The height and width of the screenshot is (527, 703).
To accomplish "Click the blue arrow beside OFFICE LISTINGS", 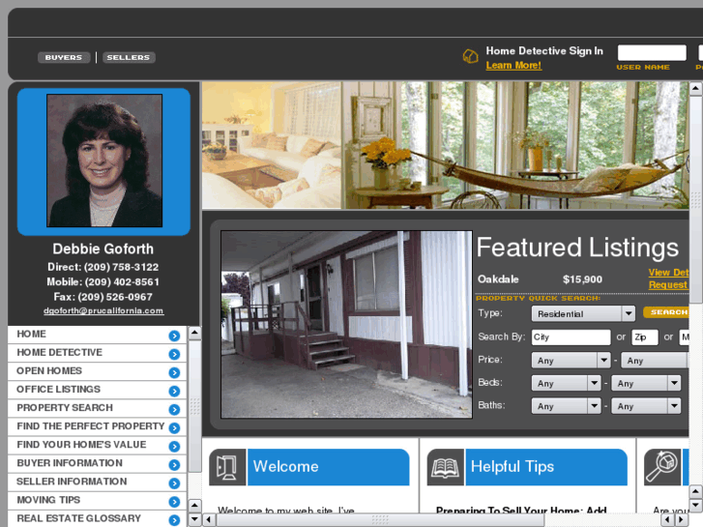I will [174, 391].
